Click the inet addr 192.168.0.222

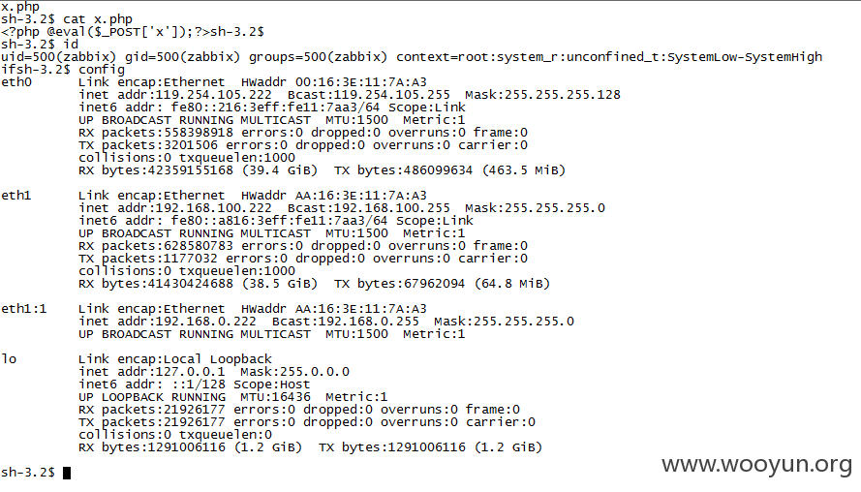[x=206, y=322]
